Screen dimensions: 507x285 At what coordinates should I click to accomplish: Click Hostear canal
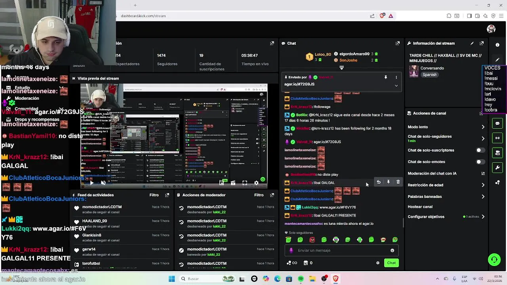tap(420, 207)
